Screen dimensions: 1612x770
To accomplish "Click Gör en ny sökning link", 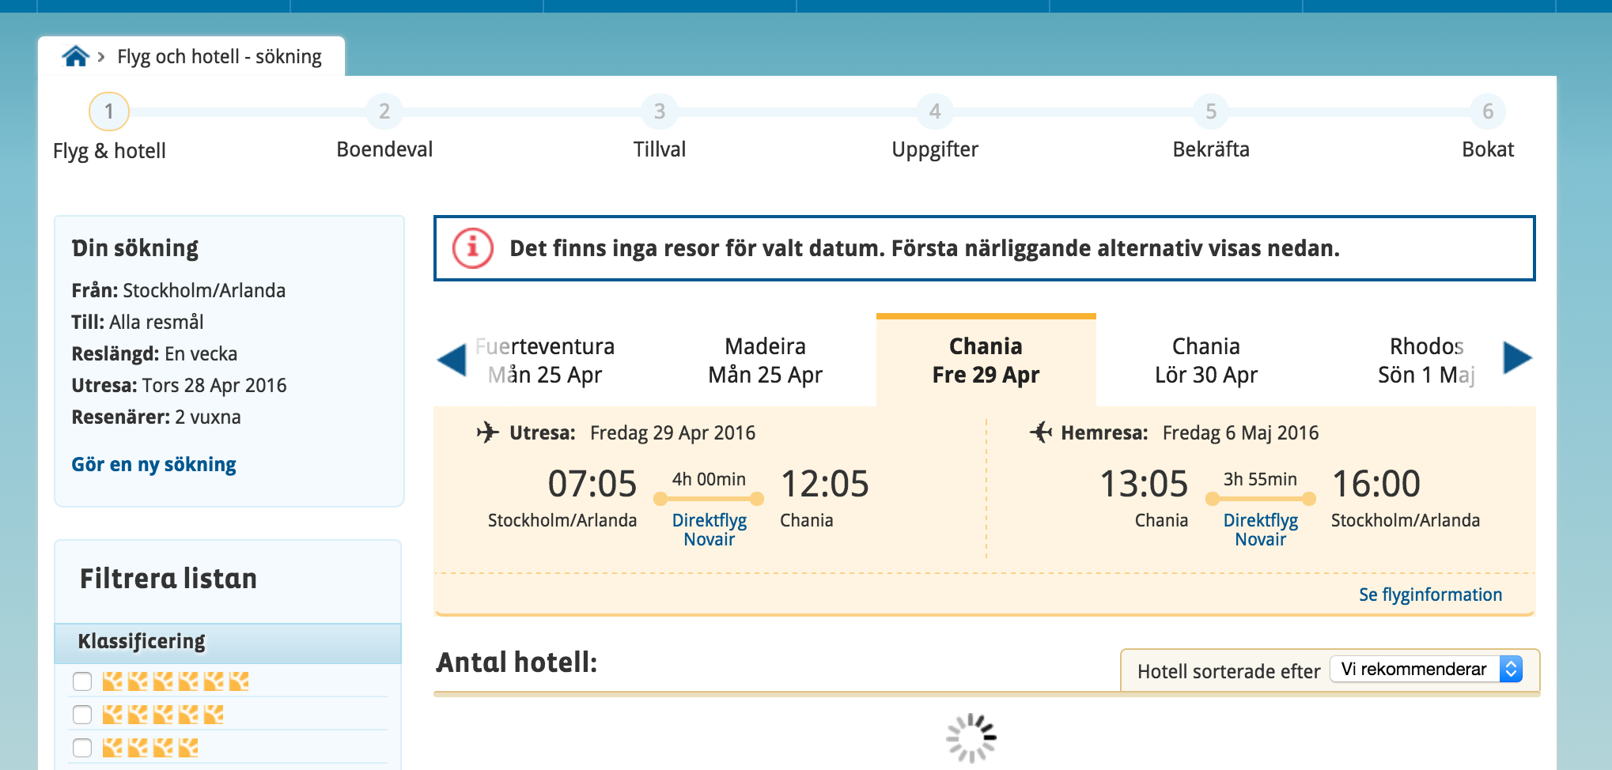I will click(153, 464).
